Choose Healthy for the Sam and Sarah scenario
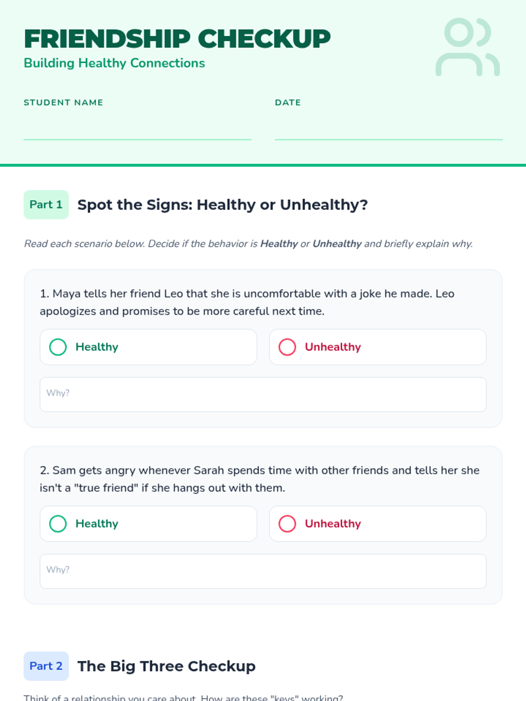526x701 pixels. point(148,524)
